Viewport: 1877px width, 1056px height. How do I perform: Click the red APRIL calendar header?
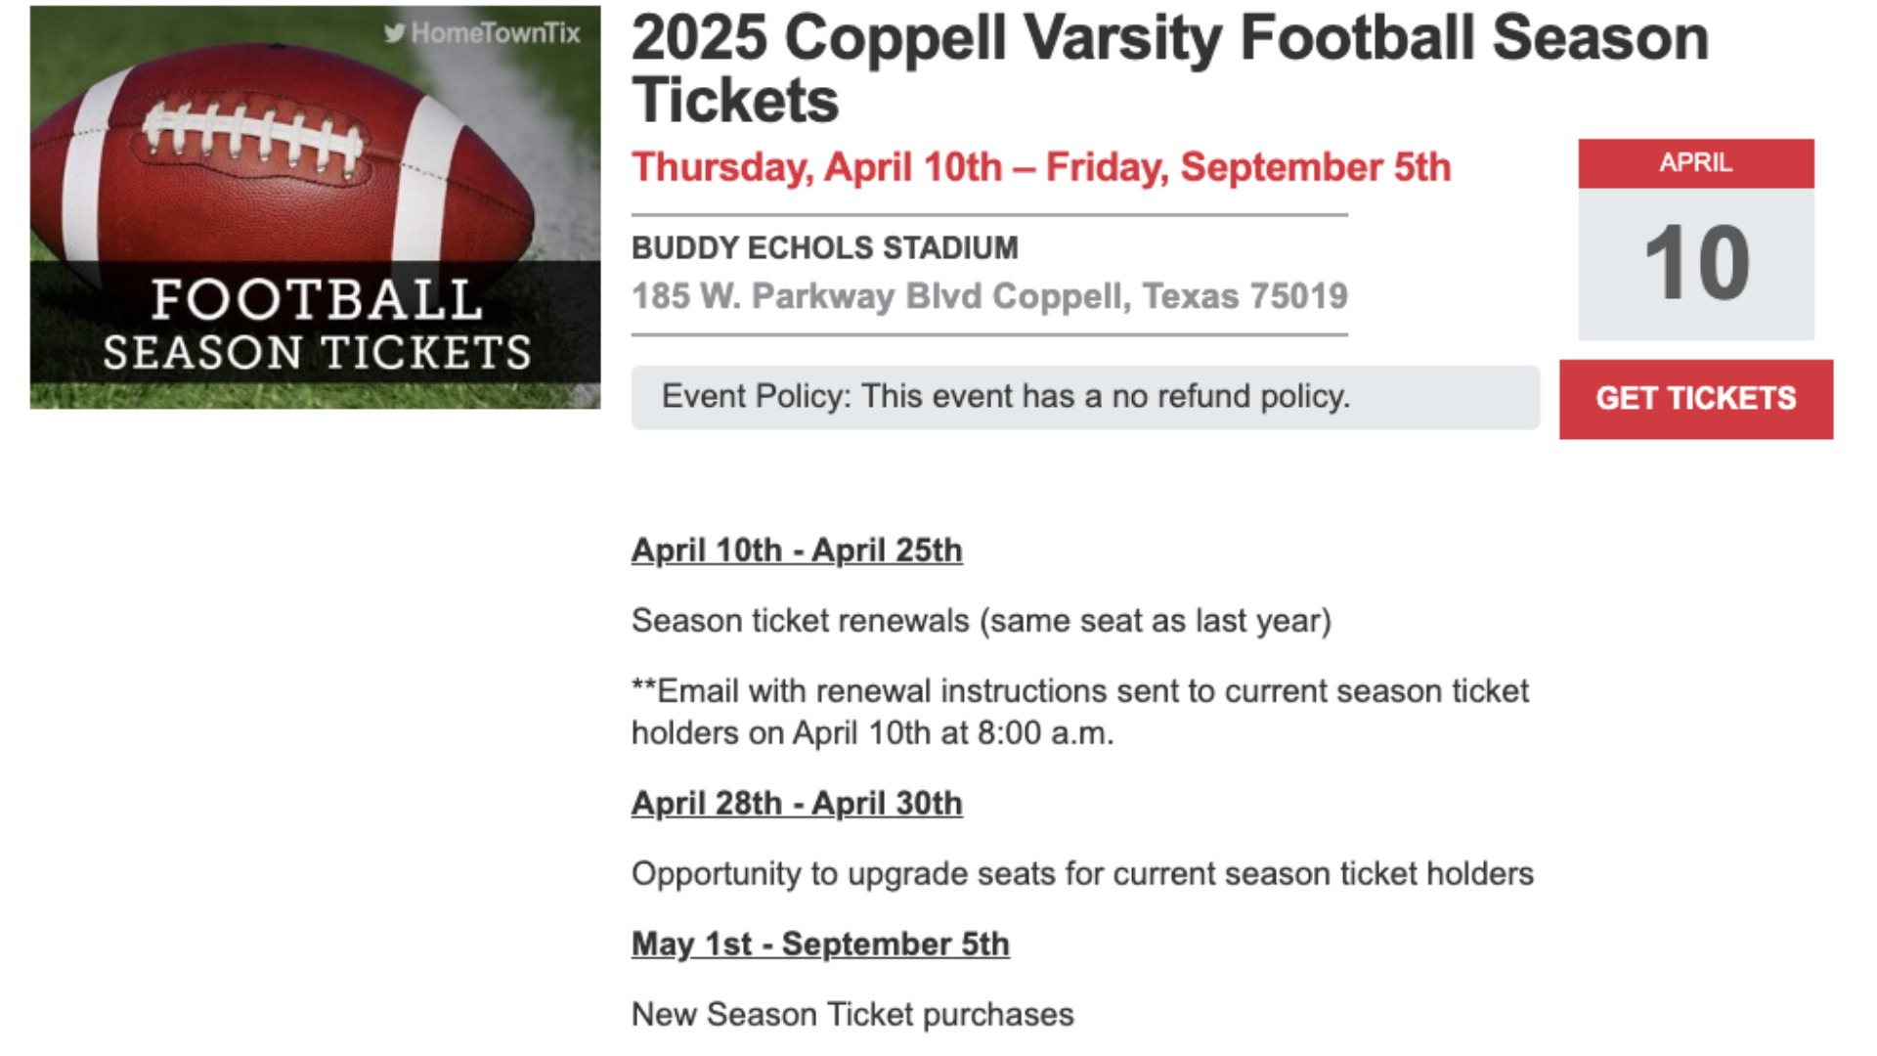[1695, 163]
